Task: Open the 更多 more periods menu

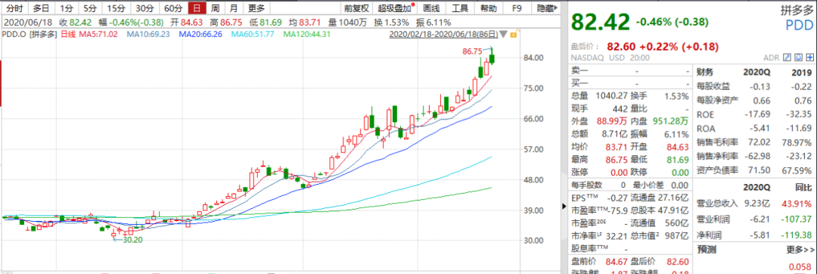Action: pyautogui.click(x=256, y=8)
